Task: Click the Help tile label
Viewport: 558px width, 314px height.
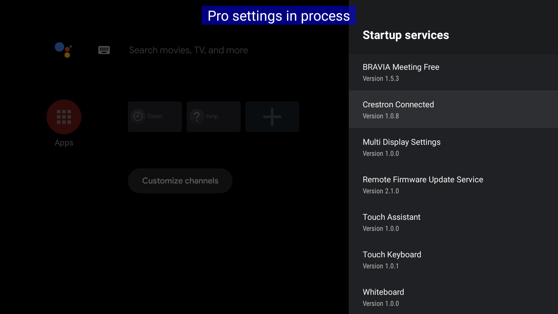Action: point(212,116)
